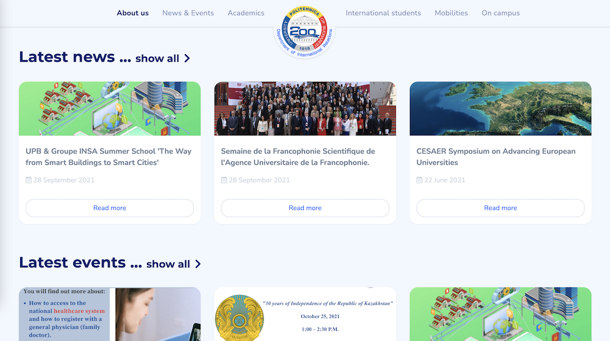
Task: Click the Politehnica University 200 logo
Action: [x=304, y=32]
